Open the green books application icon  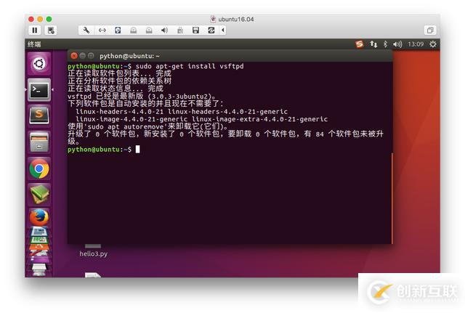(39, 195)
